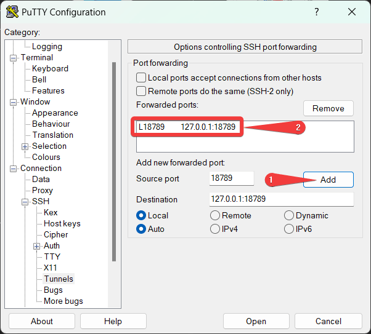The width and height of the screenshot is (371, 334).
Task: Select the IPv4 radio button
Action: coord(215,229)
